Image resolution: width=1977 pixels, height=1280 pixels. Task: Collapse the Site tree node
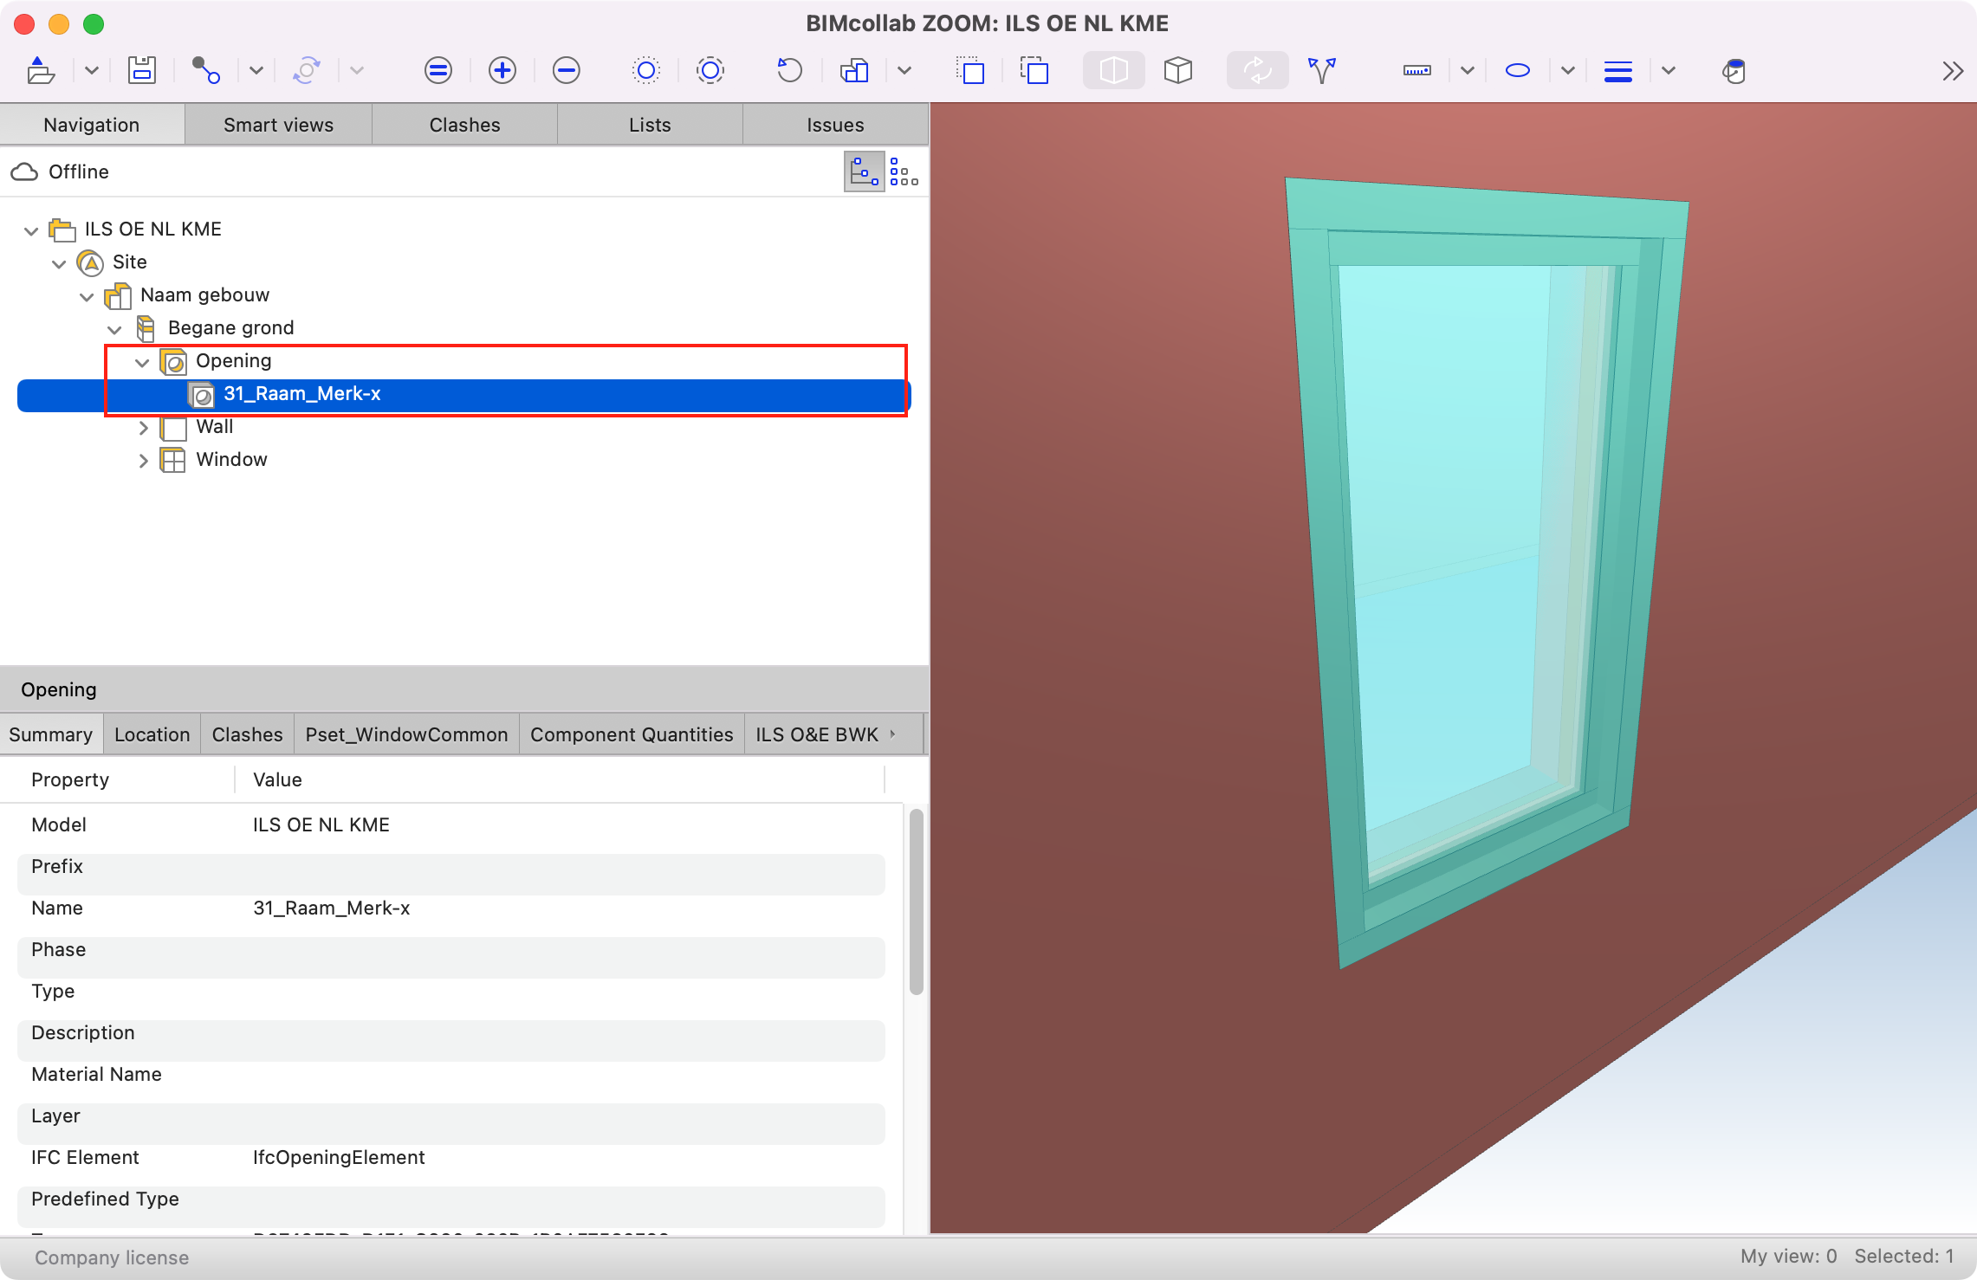pyautogui.click(x=59, y=263)
